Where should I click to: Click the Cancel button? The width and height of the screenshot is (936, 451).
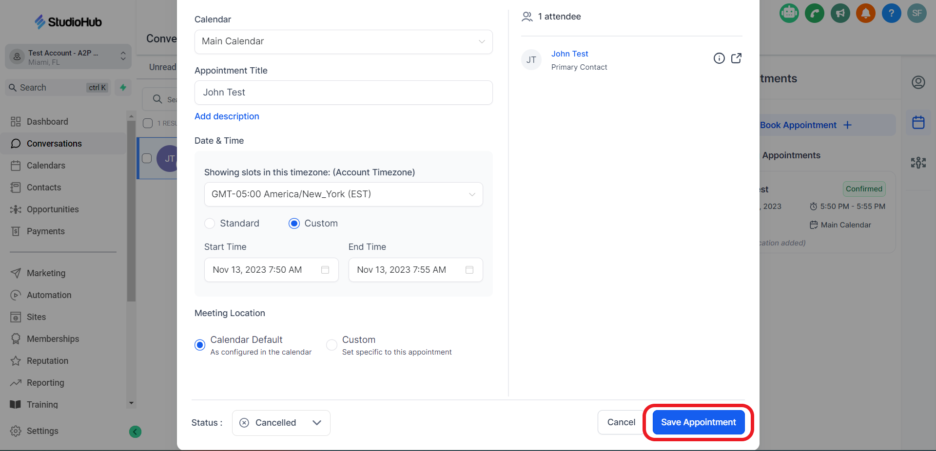621,422
